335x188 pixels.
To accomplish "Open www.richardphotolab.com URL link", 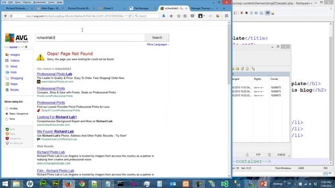I will pyautogui.click(x=53, y=163).
